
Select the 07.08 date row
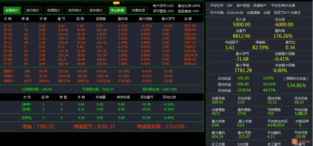[x=102, y=59]
